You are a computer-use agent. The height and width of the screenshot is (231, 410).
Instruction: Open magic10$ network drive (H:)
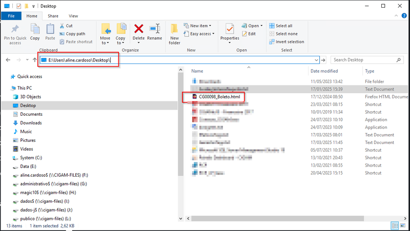pyautogui.click(x=45, y=193)
